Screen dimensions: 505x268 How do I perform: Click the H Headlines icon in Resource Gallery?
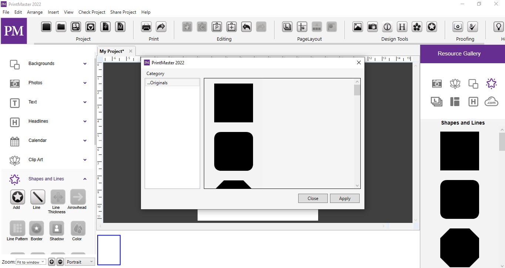(473, 102)
